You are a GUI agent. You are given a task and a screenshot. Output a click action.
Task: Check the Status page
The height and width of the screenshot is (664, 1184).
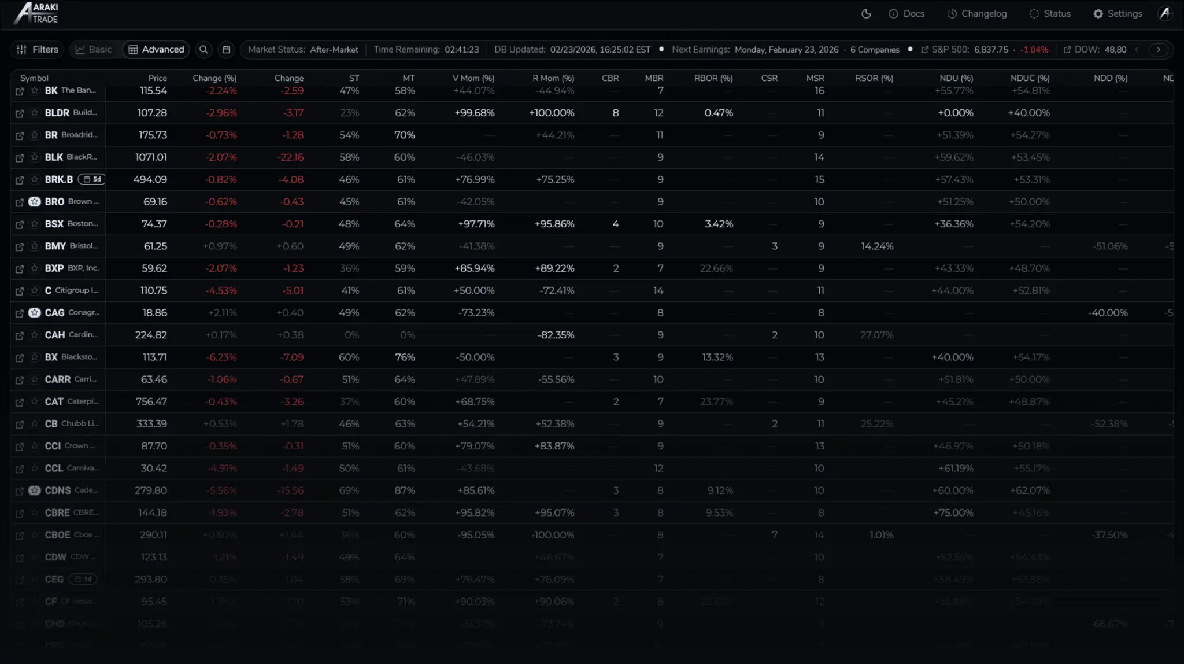click(1050, 14)
